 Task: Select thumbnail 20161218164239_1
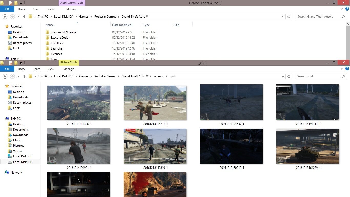(308, 146)
